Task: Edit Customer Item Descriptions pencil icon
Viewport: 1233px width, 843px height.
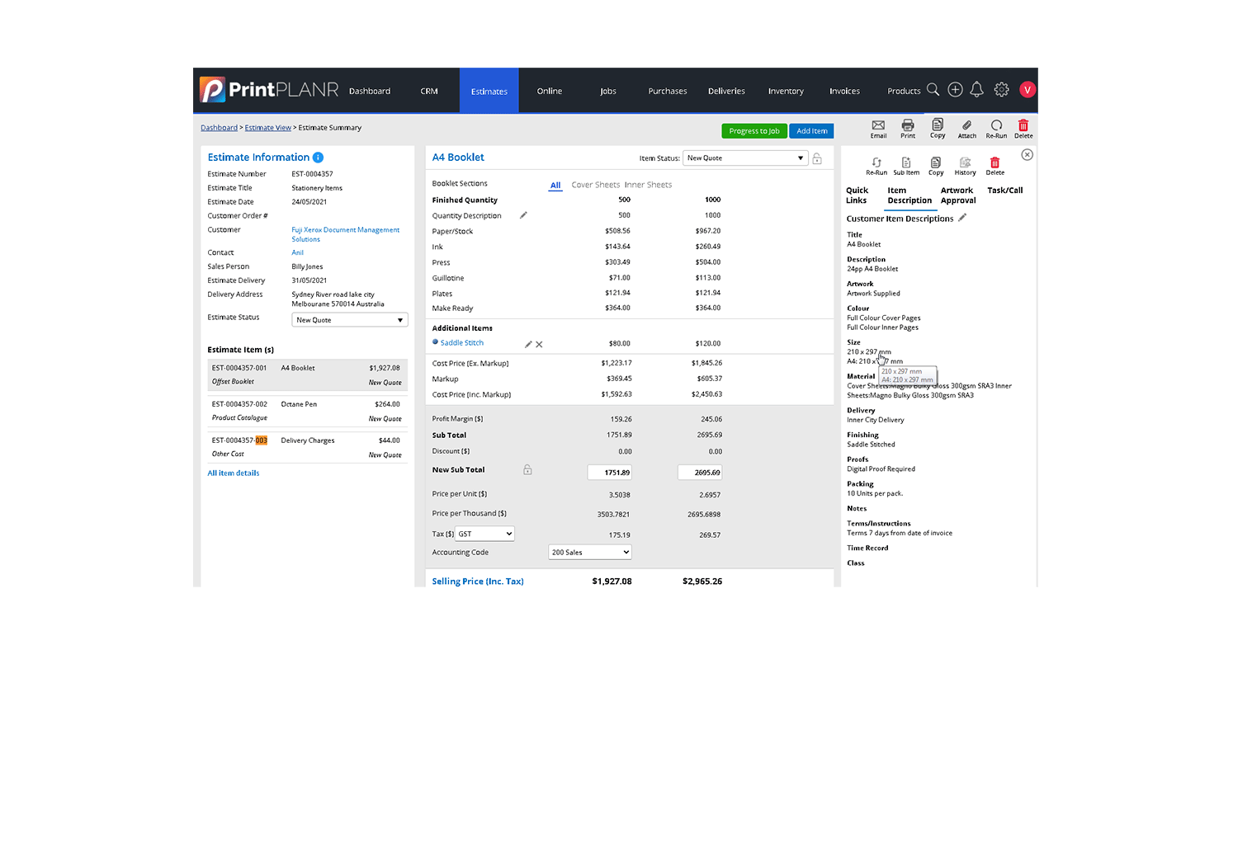Action: [x=962, y=218]
